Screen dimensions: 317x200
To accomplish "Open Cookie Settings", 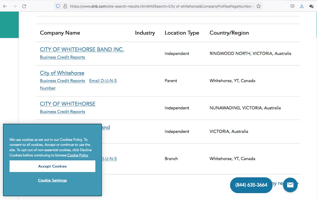I will 52,180.
